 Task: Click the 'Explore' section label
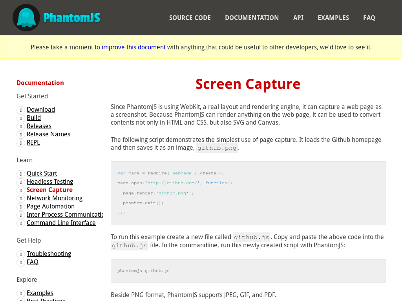tap(27, 280)
